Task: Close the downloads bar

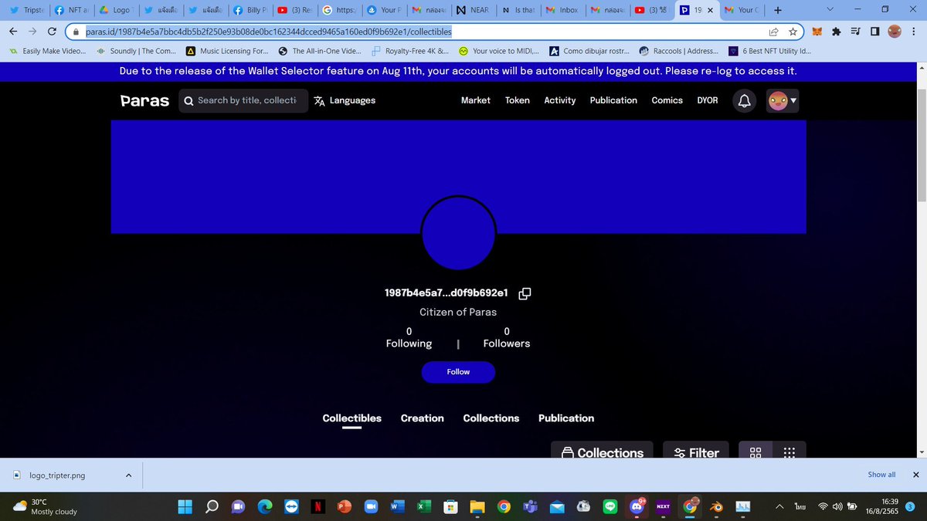Action: tap(915, 475)
